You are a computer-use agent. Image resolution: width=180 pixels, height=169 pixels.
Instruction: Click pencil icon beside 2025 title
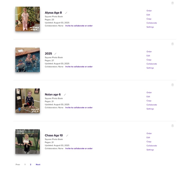click(55, 54)
